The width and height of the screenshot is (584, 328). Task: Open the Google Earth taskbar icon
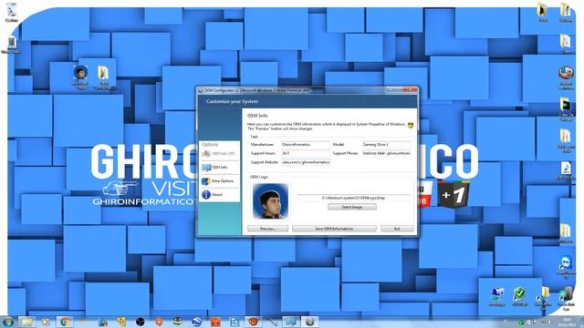197,322
